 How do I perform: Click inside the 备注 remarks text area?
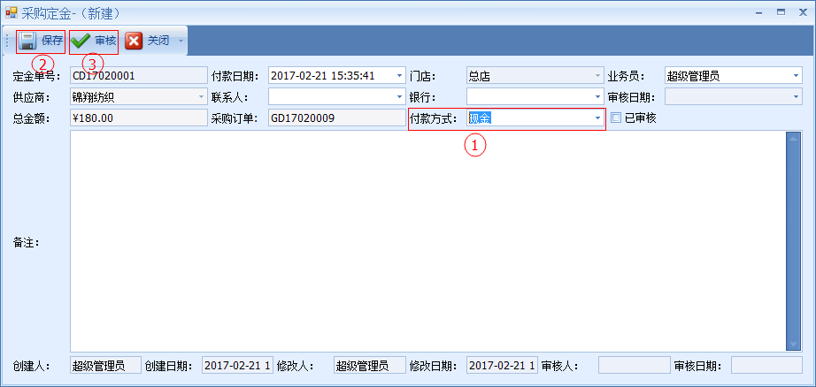(425, 240)
